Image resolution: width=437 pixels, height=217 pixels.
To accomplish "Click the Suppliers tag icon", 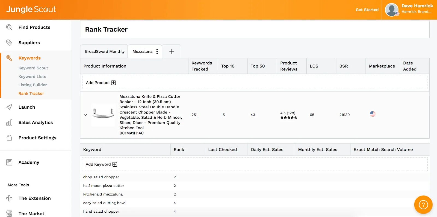I will [x=9, y=42].
